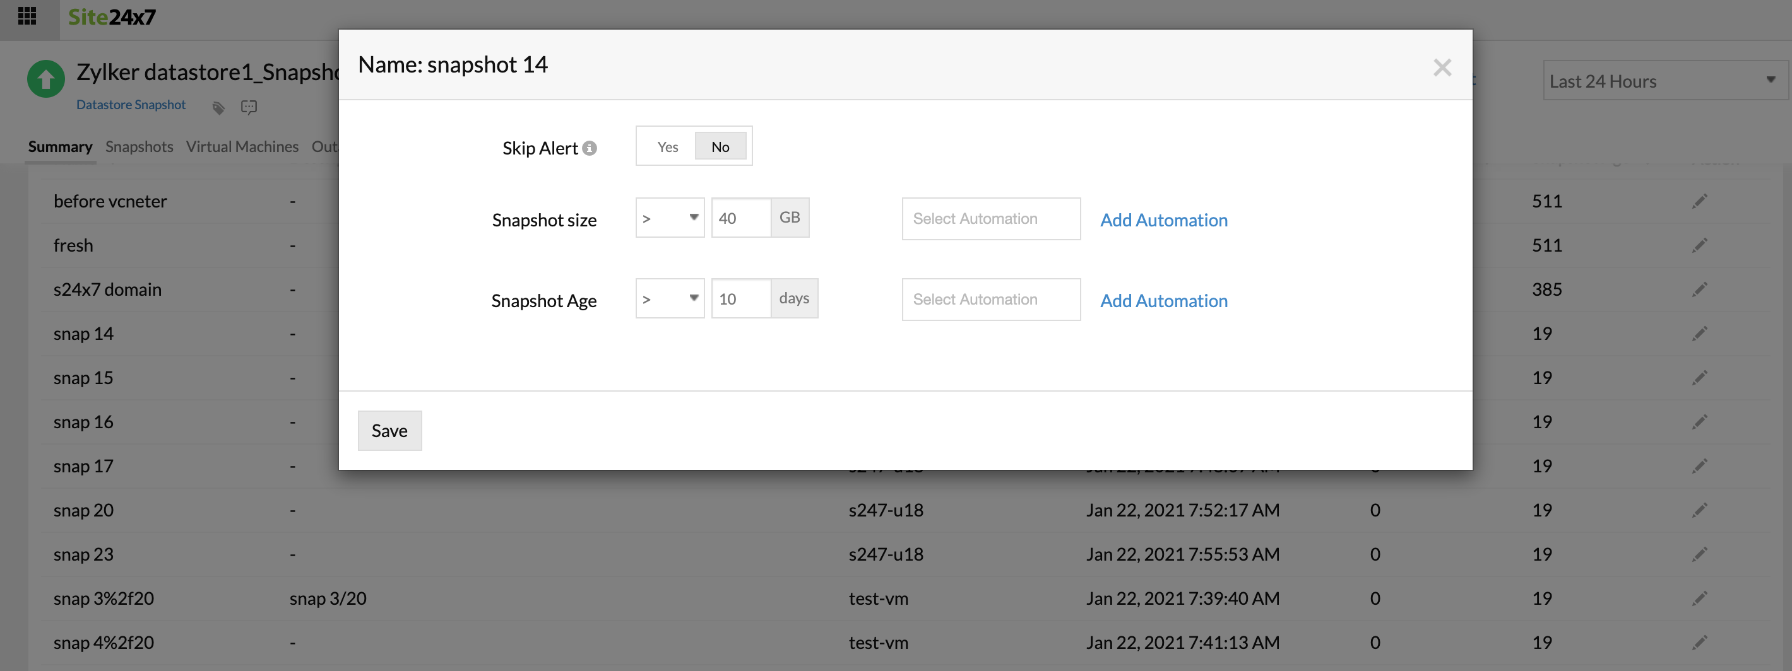The image size is (1792, 671).
Task: Expand the Last 24 Hours time dropdown
Action: (x=1663, y=81)
